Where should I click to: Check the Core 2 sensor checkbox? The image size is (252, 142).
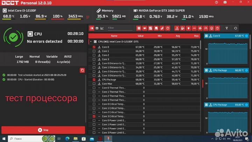pyautogui.click(x=94, y=55)
